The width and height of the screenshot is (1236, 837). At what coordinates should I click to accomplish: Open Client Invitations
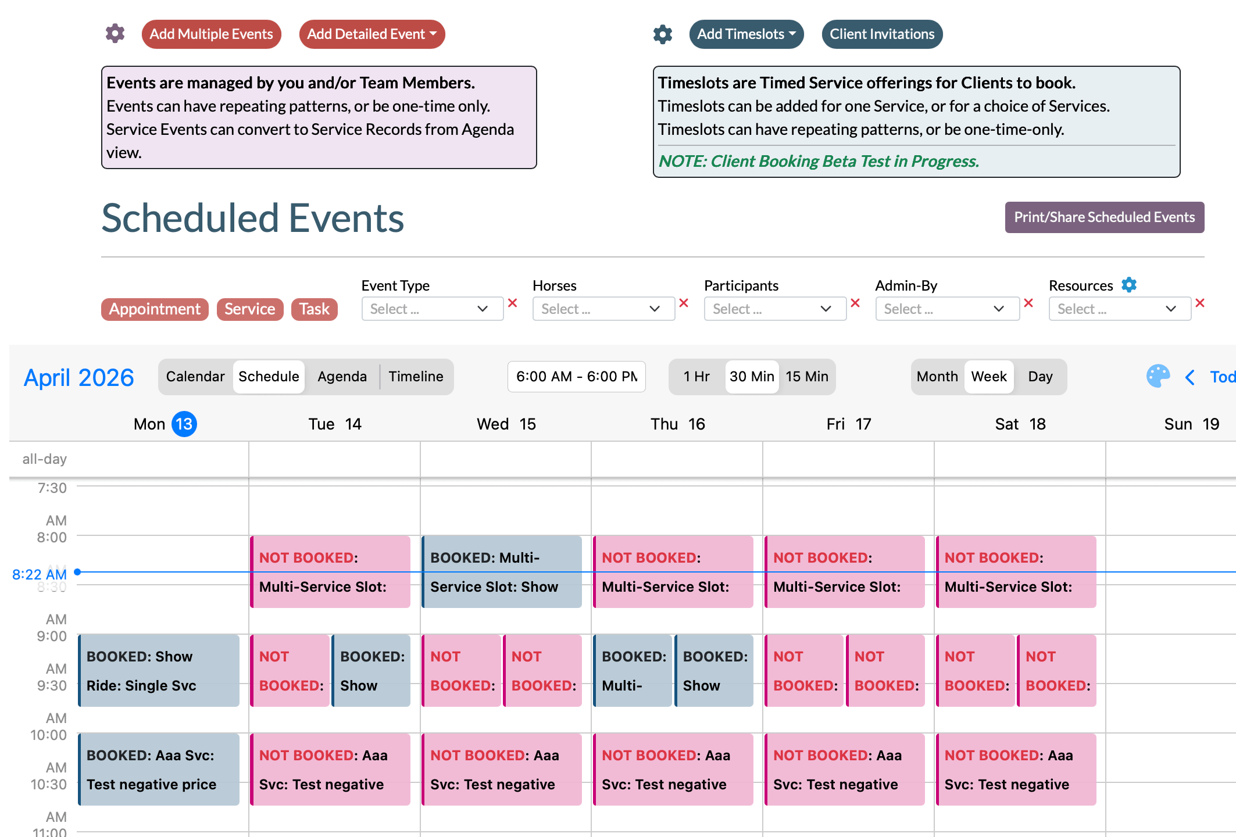[x=882, y=34]
